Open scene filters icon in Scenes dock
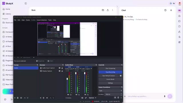 tap(21, 98)
